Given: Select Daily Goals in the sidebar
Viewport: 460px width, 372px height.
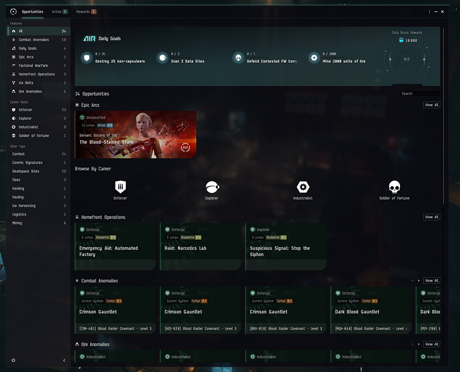Looking at the screenshot, I should pyautogui.click(x=39, y=48).
